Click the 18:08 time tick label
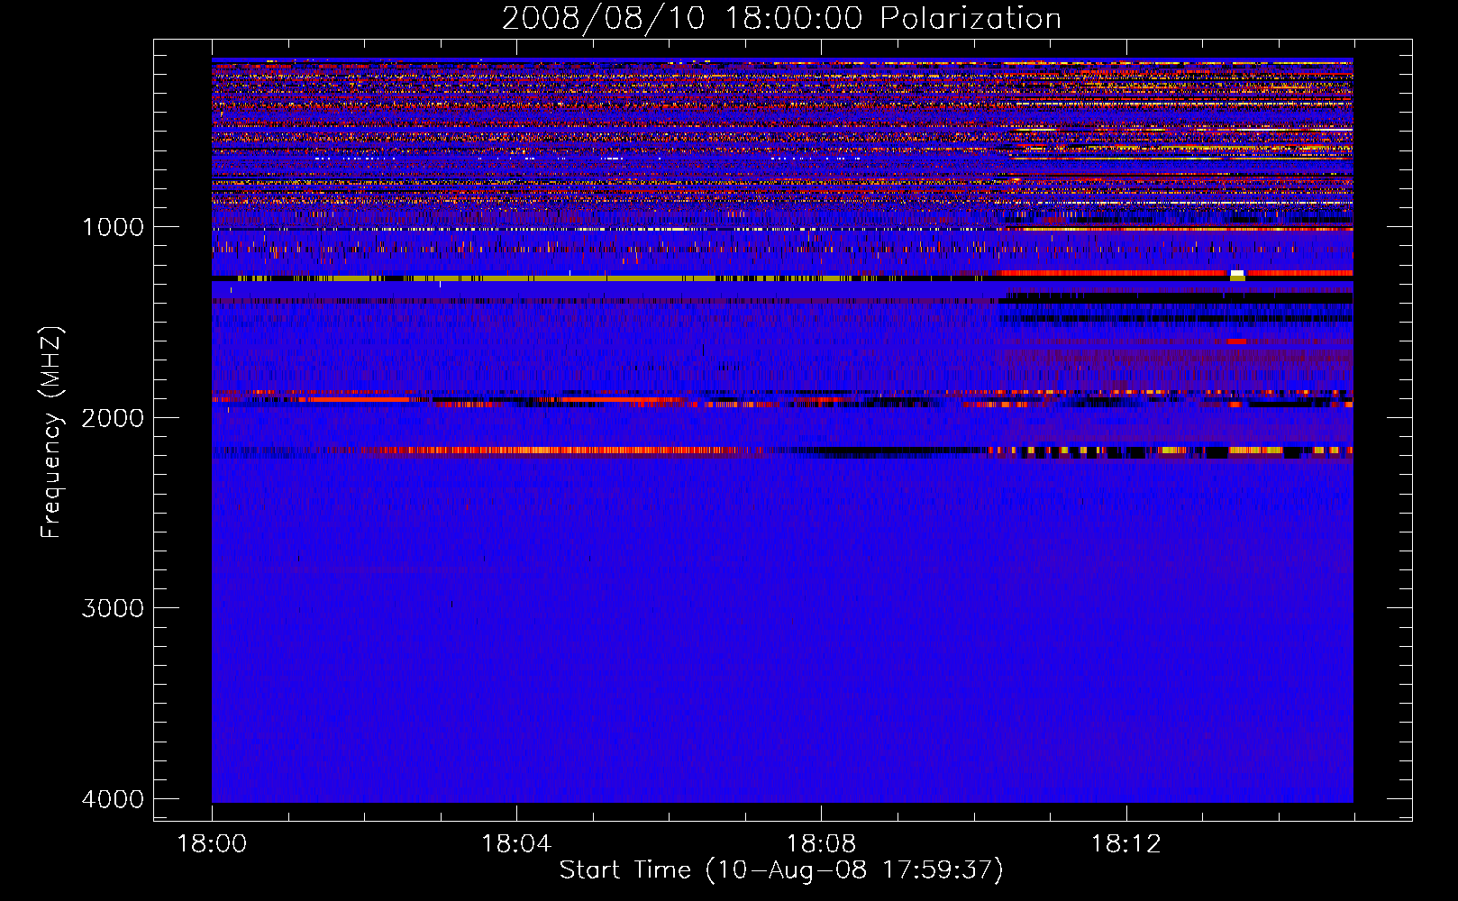 821,844
